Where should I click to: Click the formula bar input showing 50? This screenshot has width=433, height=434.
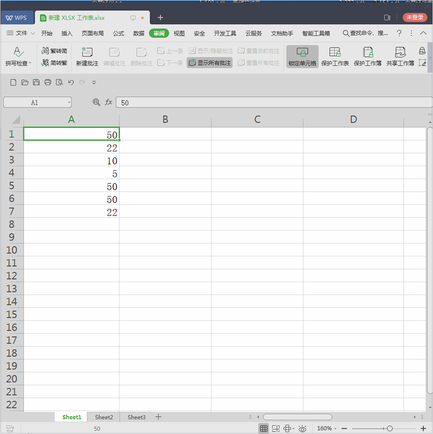(274, 103)
